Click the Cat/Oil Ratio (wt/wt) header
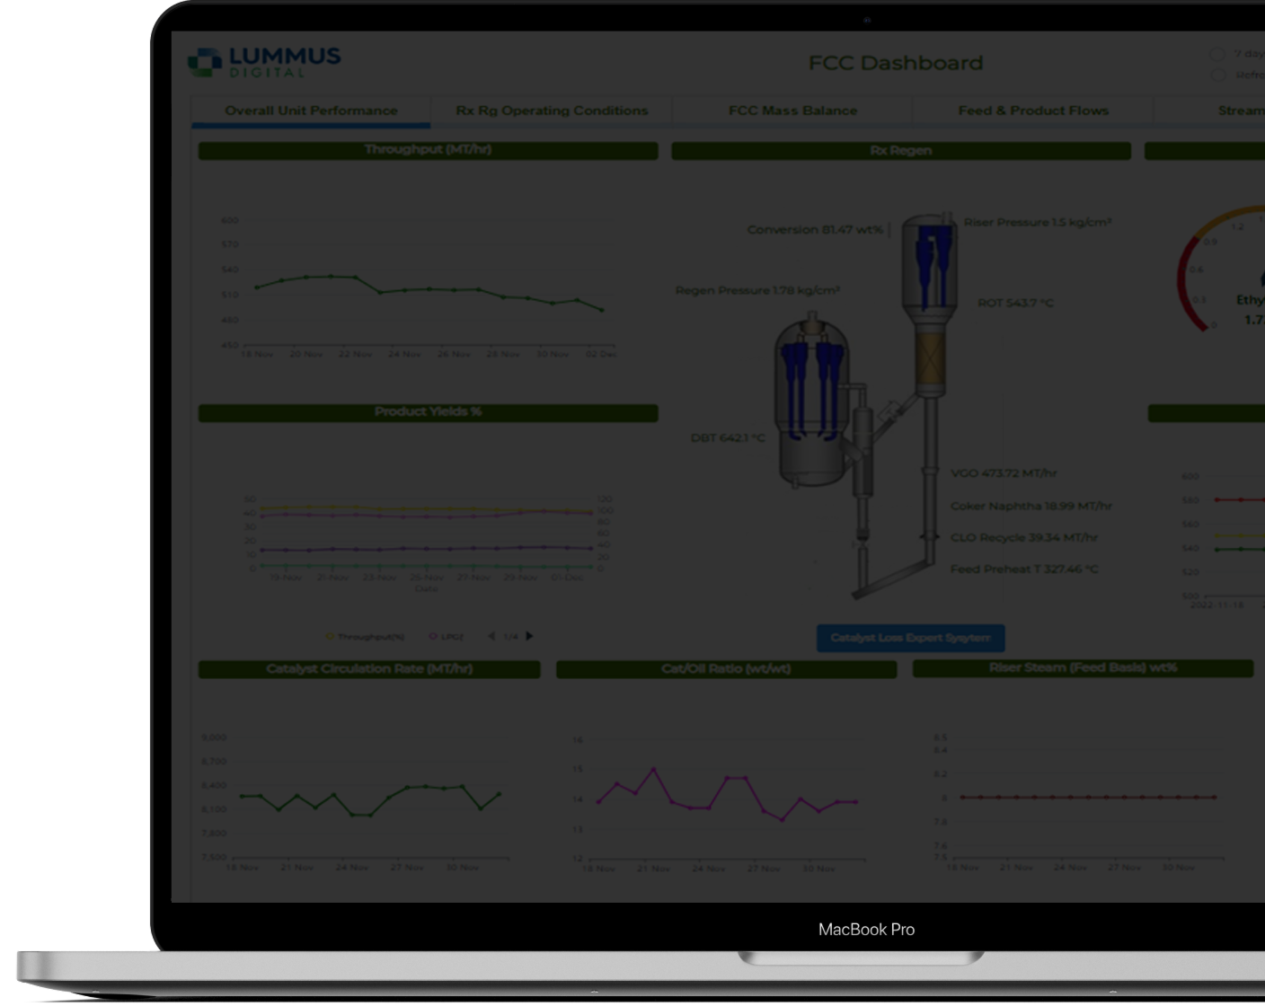1265x1006 pixels. [726, 669]
